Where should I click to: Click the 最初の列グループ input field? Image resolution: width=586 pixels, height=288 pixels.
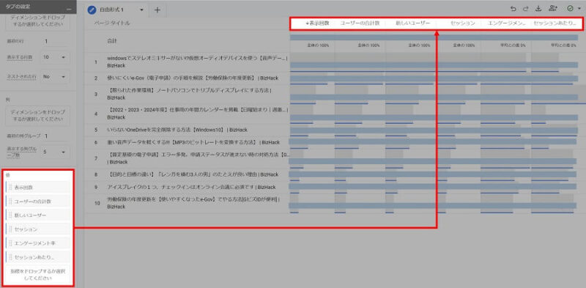[x=56, y=136]
